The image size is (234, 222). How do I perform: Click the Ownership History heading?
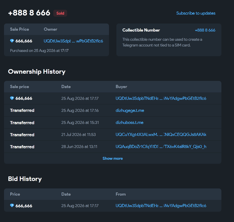37,72
